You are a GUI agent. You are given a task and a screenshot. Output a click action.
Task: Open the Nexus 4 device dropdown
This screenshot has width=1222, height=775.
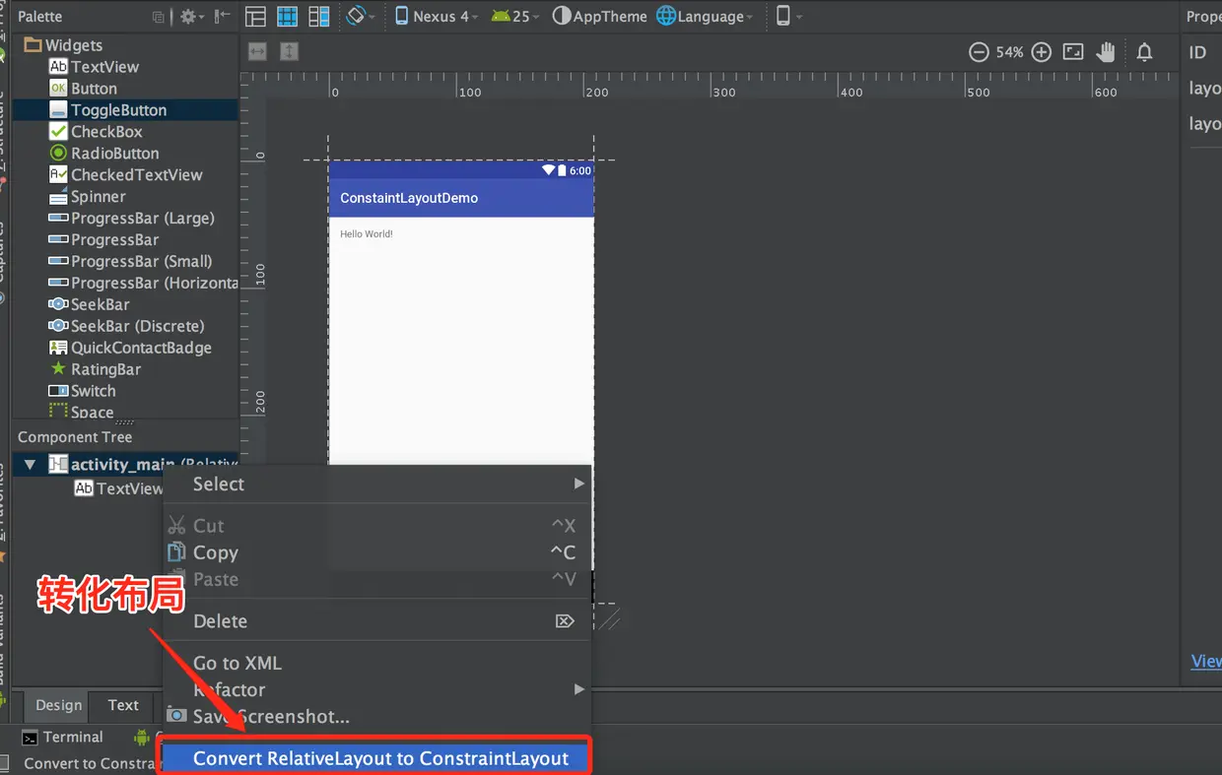(437, 17)
